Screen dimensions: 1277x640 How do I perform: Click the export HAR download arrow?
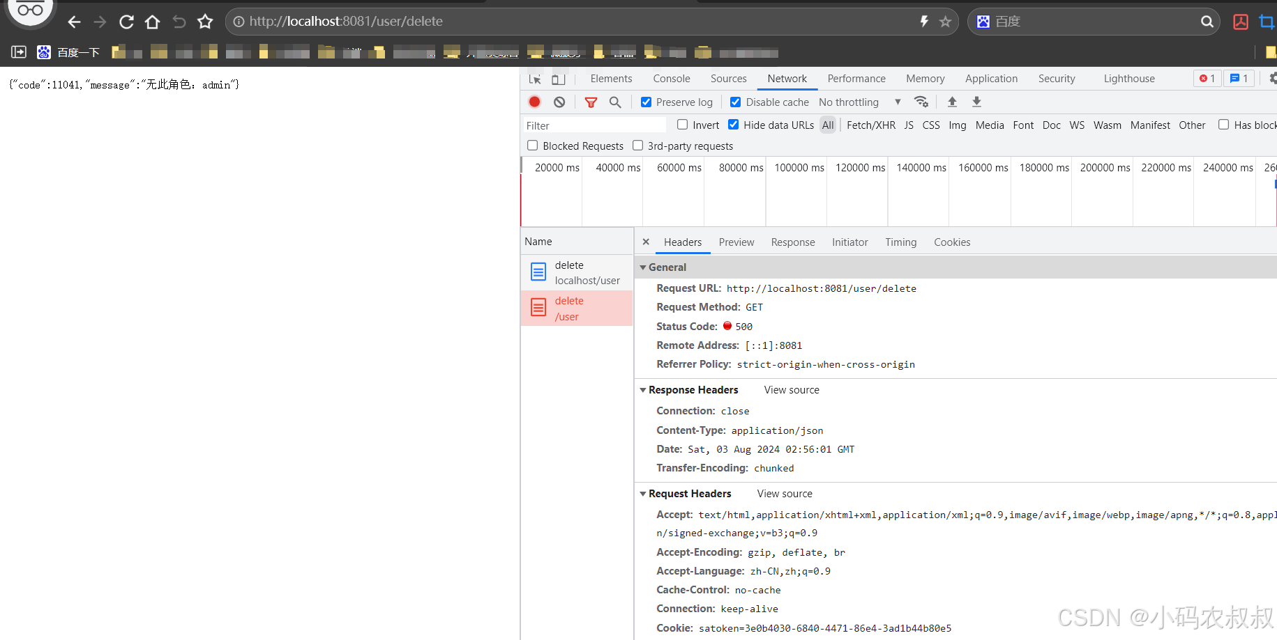976,102
